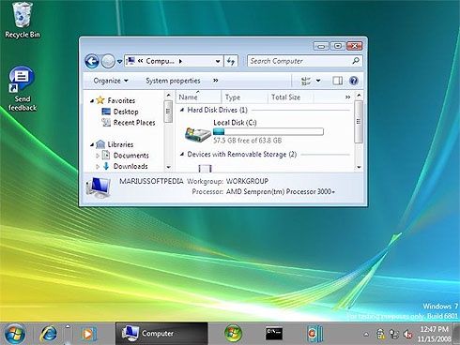460x345 pixels.
Task: Open the muted volume tray icon
Action: coord(407,334)
